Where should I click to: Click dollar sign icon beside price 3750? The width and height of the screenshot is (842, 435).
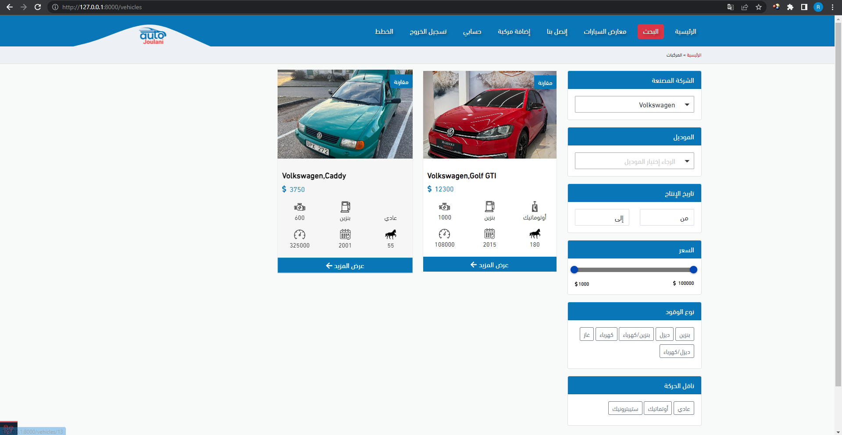(284, 189)
